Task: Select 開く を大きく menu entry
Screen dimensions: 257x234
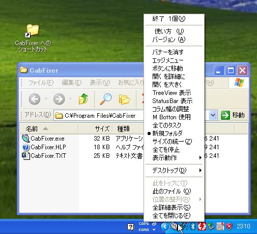Action: (x=174, y=85)
